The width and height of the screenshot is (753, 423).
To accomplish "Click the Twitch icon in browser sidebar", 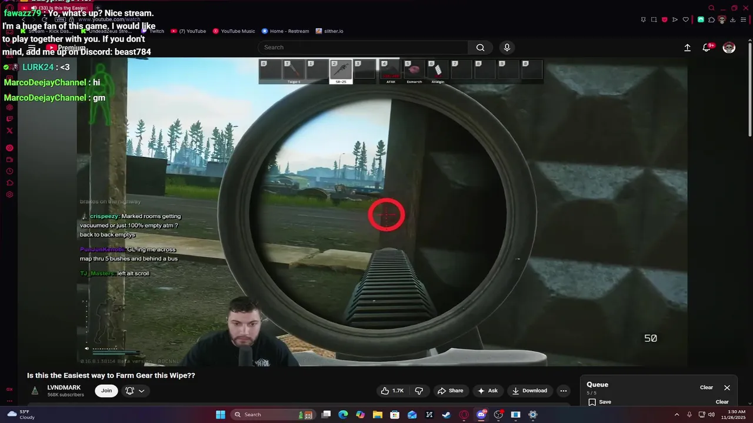I will click(9, 119).
